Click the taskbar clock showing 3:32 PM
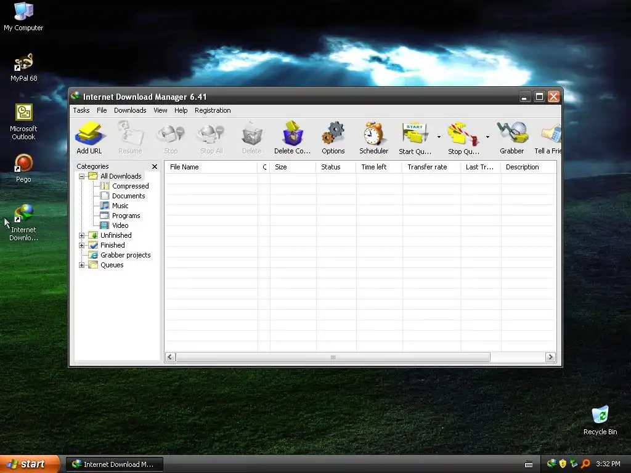Image resolution: width=631 pixels, height=473 pixels. [x=608, y=464]
